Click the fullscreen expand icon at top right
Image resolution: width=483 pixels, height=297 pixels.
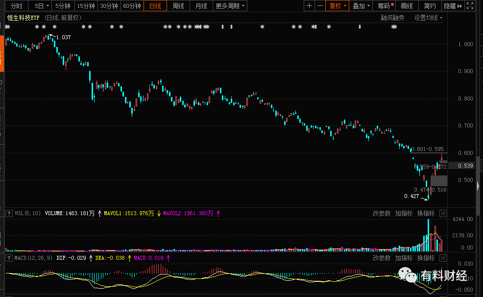point(471,6)
